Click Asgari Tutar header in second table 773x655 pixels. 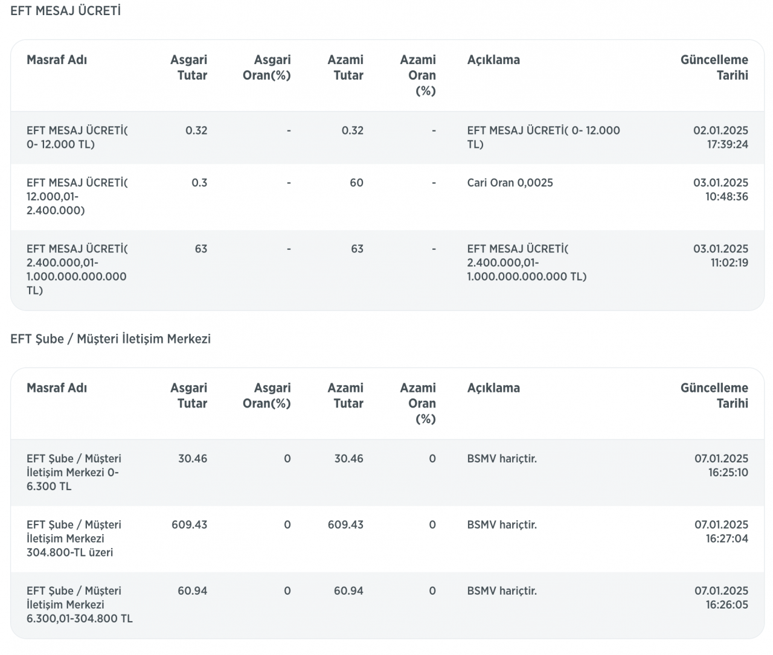click(x=188, y=395)
